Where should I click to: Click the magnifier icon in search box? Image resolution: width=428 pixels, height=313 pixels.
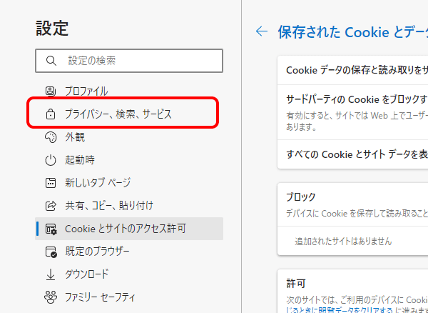coord(51,61)
